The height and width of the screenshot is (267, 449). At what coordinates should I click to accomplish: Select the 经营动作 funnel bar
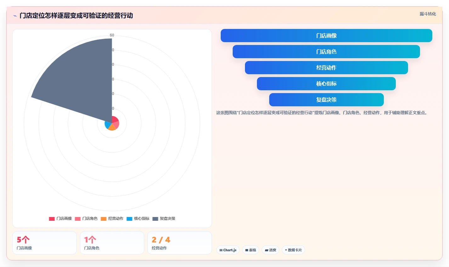(326, 68)
